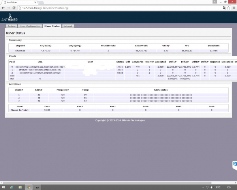Reload the page with the refresh icon
Viewport: 237px width, 190px height.
(14, 8)
